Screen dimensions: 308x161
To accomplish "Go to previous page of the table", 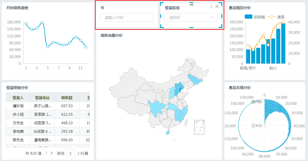I will click(47, 153).
